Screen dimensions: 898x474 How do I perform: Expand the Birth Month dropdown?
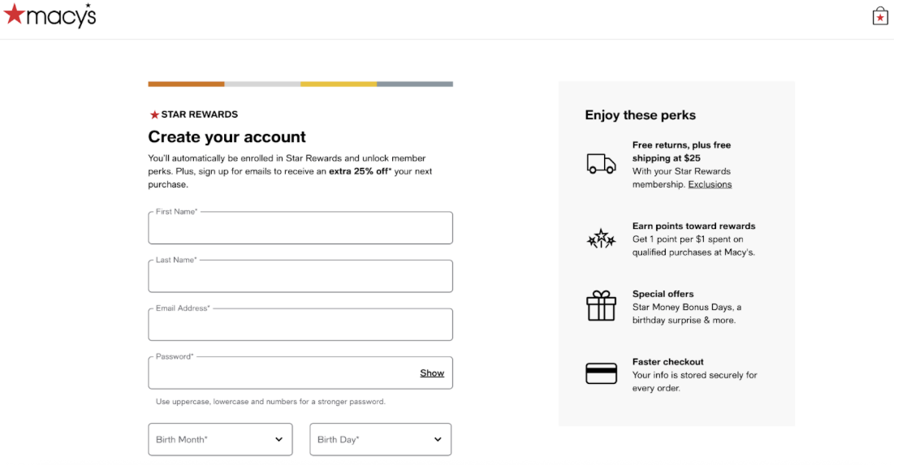(219, 439)
